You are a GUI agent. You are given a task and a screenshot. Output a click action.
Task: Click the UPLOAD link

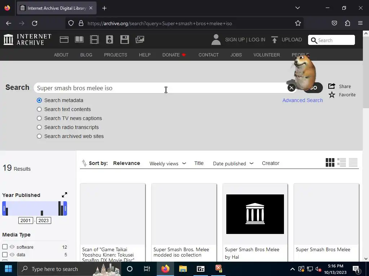292,40
